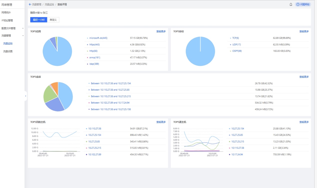Click the 问题帮助 help button

click(303, 4)
